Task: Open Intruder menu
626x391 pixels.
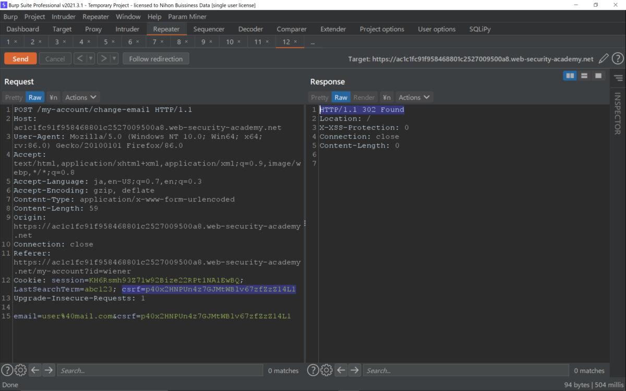Action: pyautogui.click(x=64, y=17)
